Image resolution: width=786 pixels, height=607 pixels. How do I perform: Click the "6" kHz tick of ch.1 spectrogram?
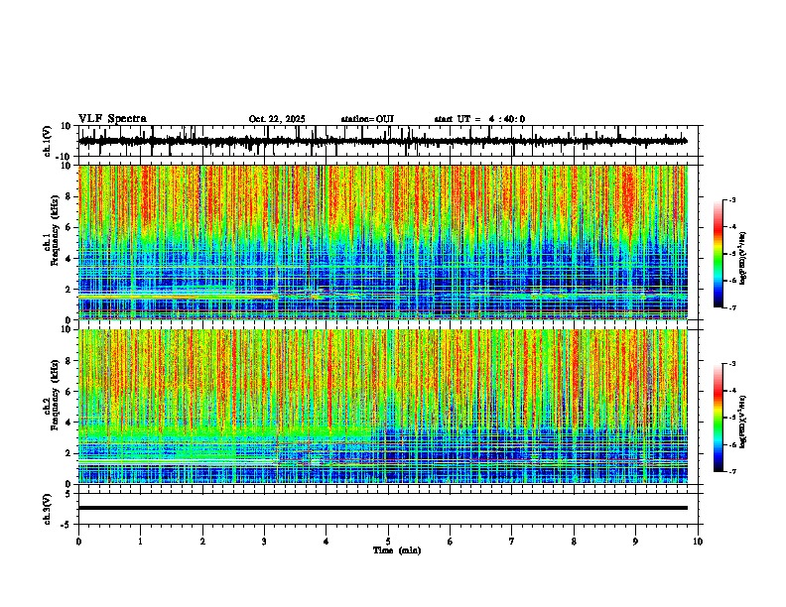69,228
